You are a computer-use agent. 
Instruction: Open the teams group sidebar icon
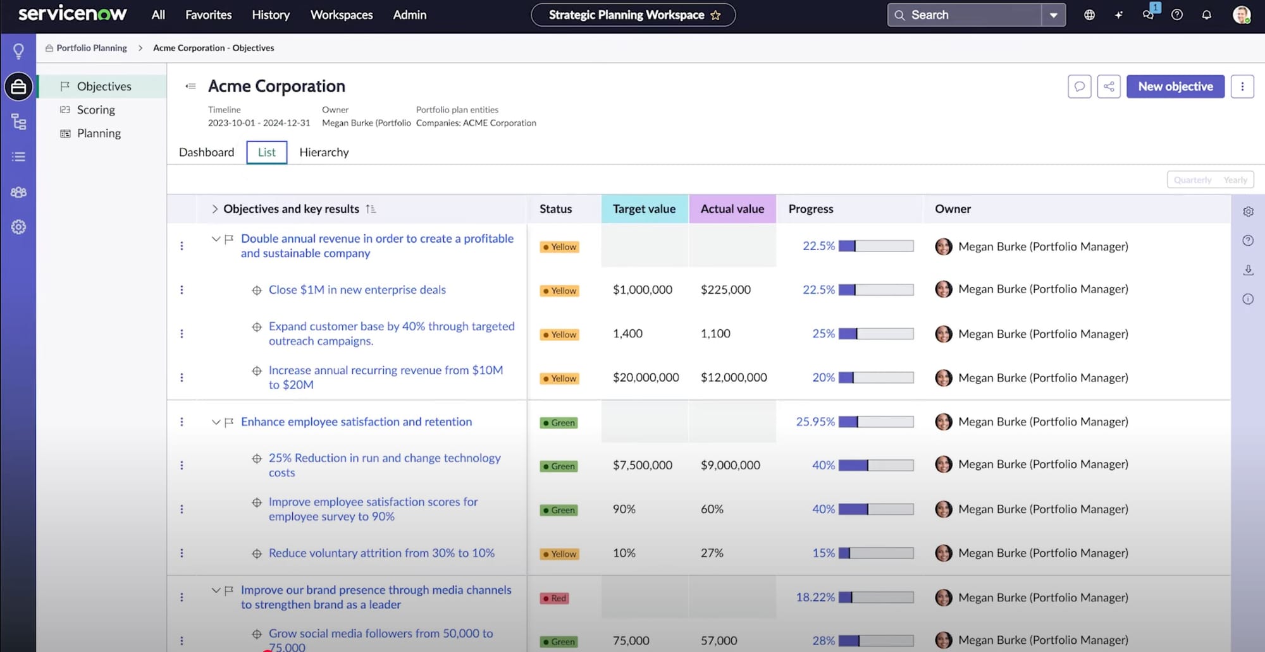(18, 192)
